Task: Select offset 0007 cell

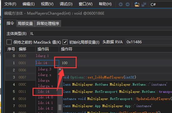Action: (22, 77)
